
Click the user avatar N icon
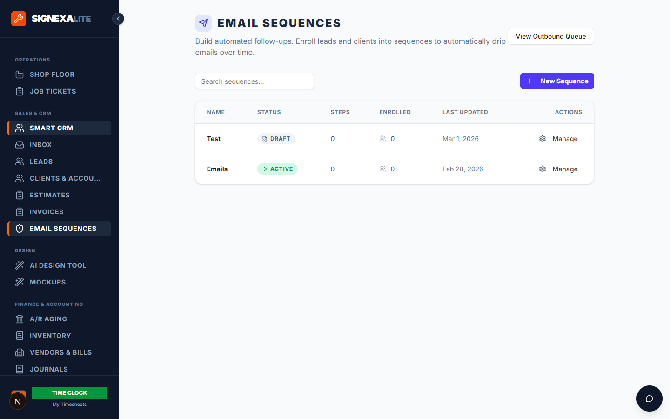[x=18, y=401]
